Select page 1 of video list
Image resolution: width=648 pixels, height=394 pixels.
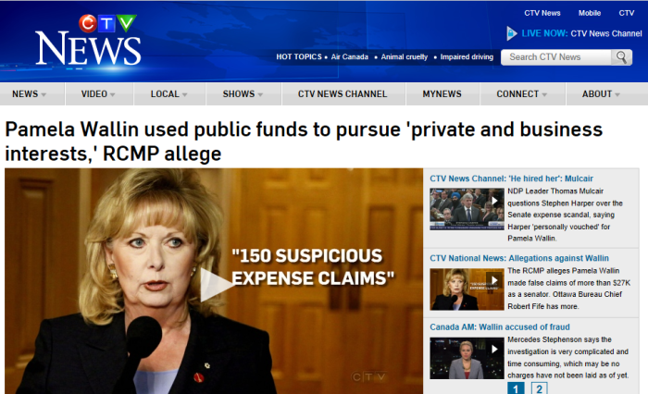[x=516, y=388]
